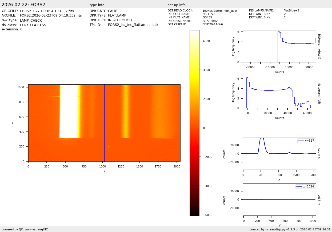Select the histogram (full) plot
The width and height of the screenshot is (332, 232).
click(x=279, y=92)
